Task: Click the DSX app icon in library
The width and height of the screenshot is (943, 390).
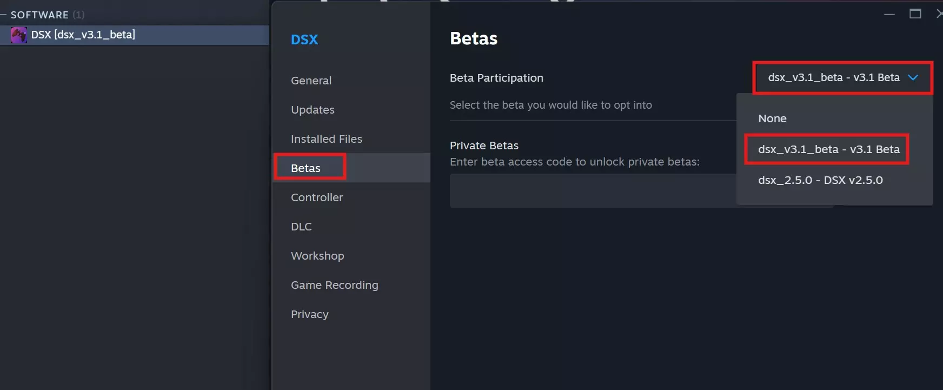Action: 19,35
